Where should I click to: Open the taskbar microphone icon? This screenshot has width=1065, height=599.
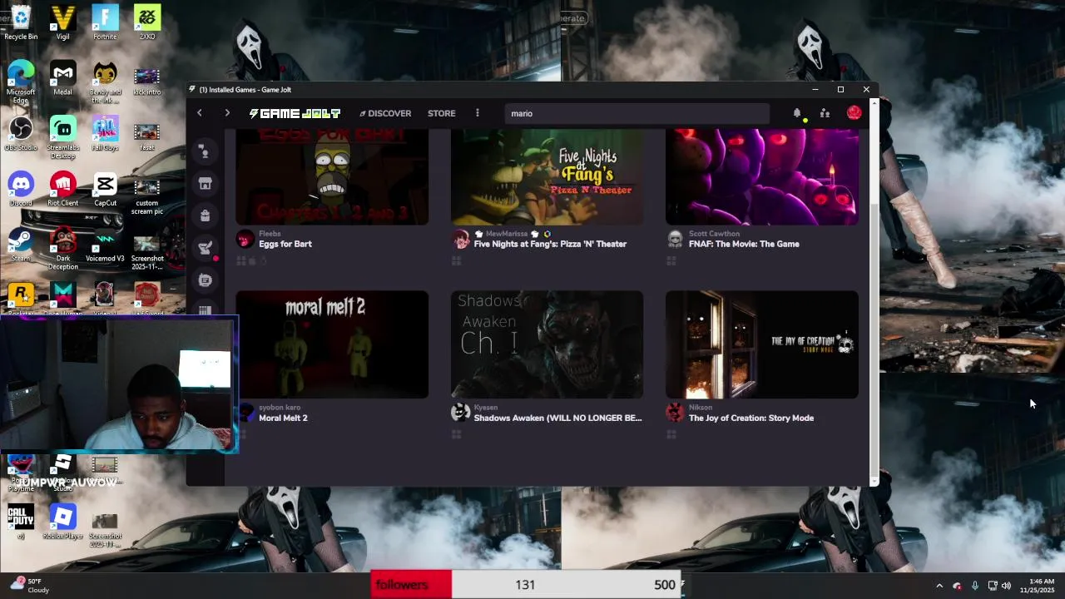(x=974, y=586)
